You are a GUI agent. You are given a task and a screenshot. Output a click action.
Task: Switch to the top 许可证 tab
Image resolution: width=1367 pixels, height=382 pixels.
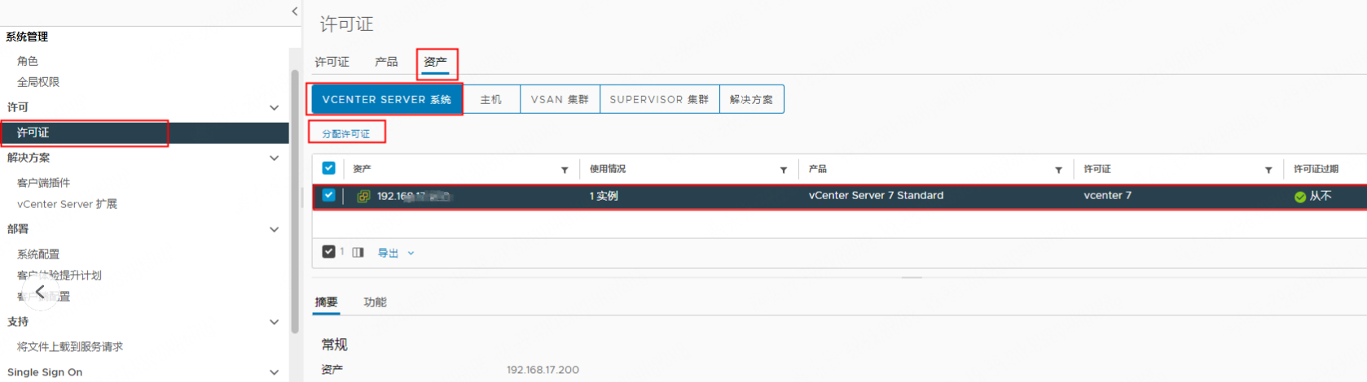pyautogui.click(x=332, y=62)
